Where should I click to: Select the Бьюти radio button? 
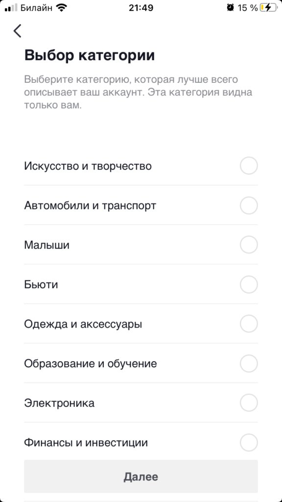point(249,284)
